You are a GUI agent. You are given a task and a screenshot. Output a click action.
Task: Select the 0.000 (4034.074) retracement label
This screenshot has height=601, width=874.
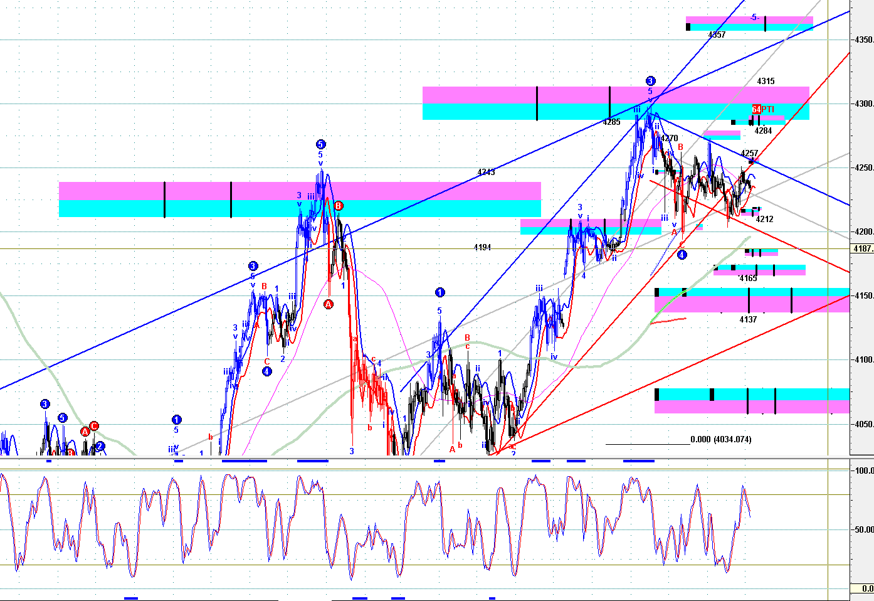pos(721,440)
